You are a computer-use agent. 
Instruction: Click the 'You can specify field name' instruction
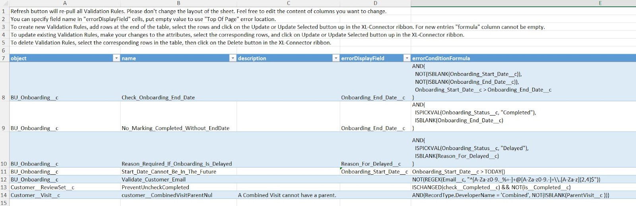[143, 19]
